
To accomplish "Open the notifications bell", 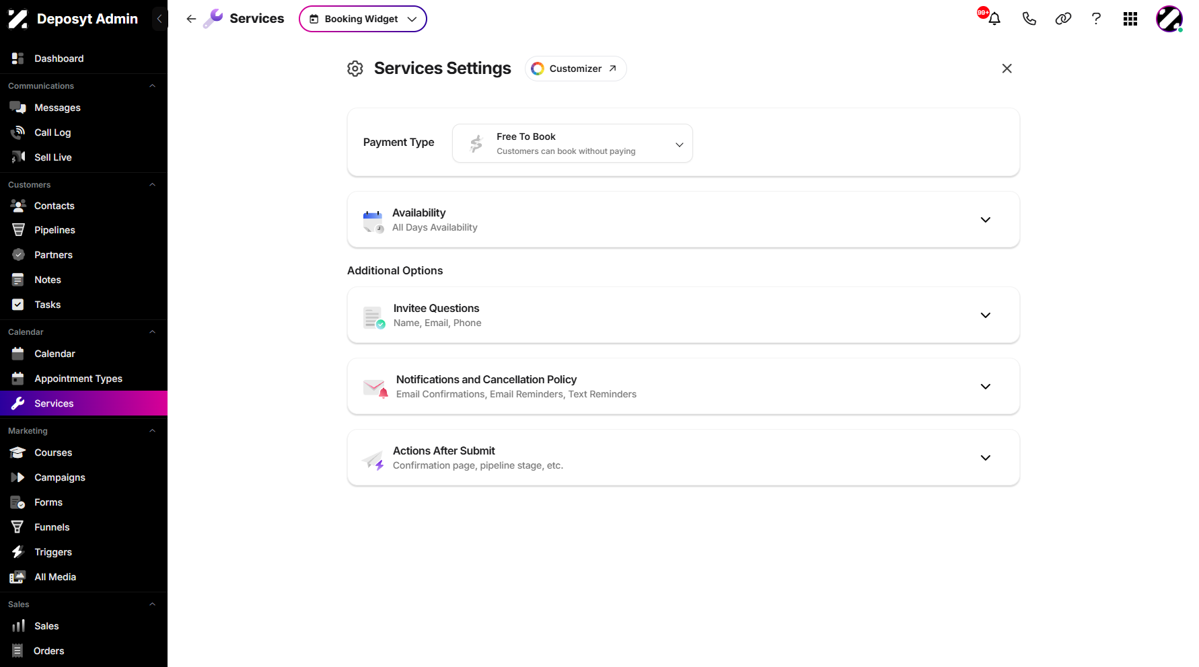I will 994,19.
